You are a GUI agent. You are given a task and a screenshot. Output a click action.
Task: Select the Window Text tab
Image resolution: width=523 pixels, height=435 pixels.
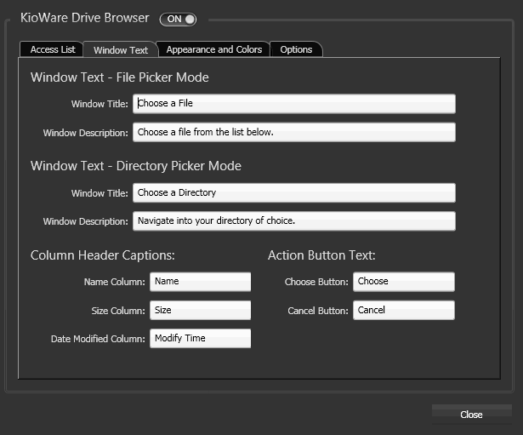tap(121, 50)
